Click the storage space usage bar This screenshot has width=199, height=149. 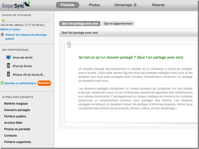[x=26, y=20]
